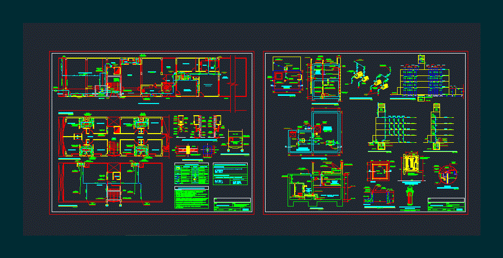Click the narrow riser diagram with yellow floor lines
The width and height of the screenshot is (503, 258).
(440, 126)
